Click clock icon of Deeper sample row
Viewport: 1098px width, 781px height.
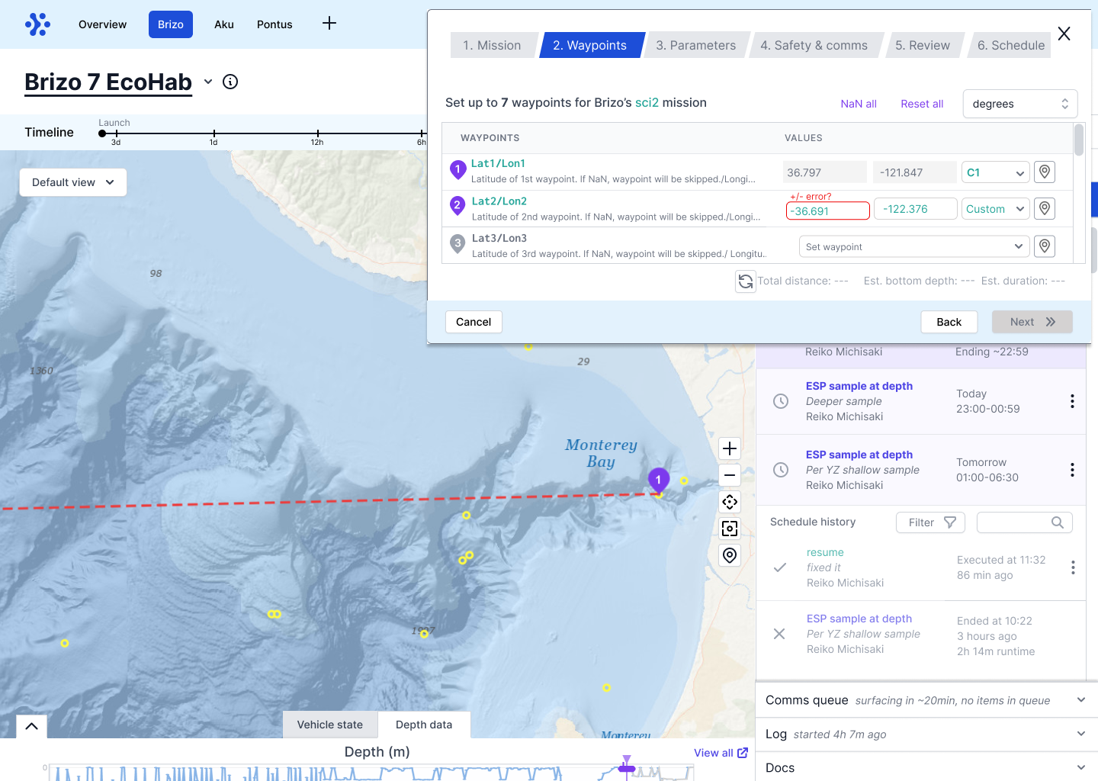[781, 401]
